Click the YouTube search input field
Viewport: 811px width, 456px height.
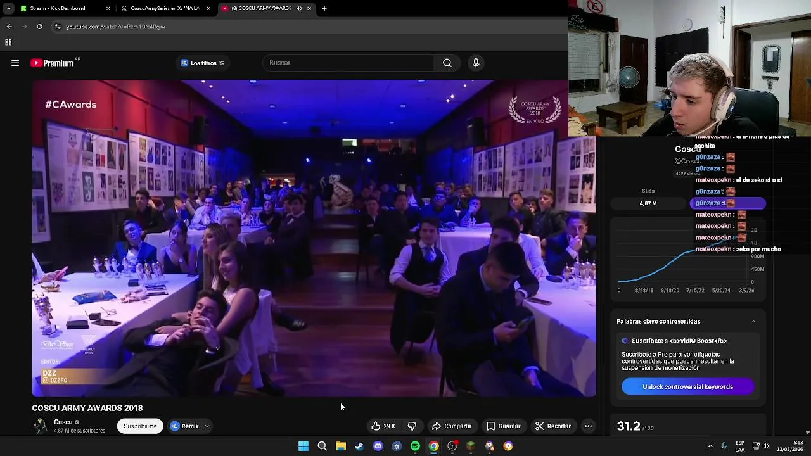pyautogui.click(x=348, y=63)
